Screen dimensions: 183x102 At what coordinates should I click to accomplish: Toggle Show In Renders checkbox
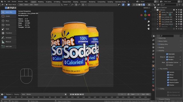(x=167, y=59)
